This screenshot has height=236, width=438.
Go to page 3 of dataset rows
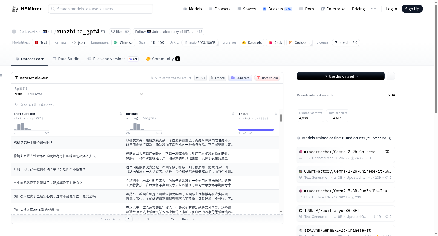[x=148, y=219]
